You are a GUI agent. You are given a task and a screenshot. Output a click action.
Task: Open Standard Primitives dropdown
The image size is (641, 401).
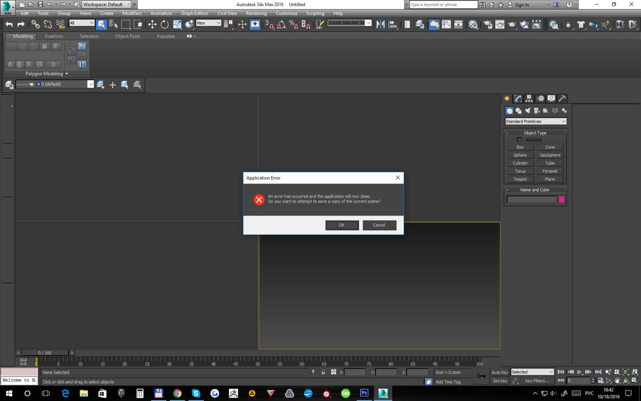(536, 121)
